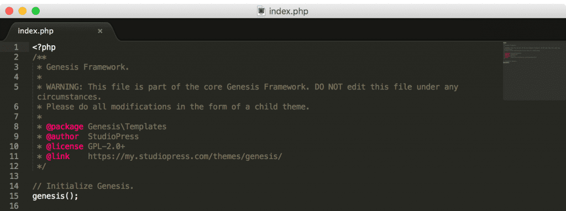Place cursor at the genesis(); call

coord(55,196)
